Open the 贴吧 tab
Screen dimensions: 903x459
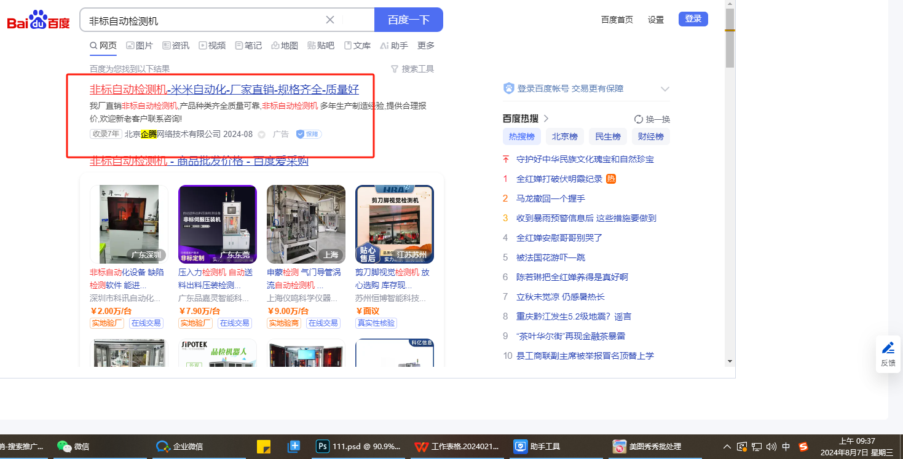tap(321, 45)
